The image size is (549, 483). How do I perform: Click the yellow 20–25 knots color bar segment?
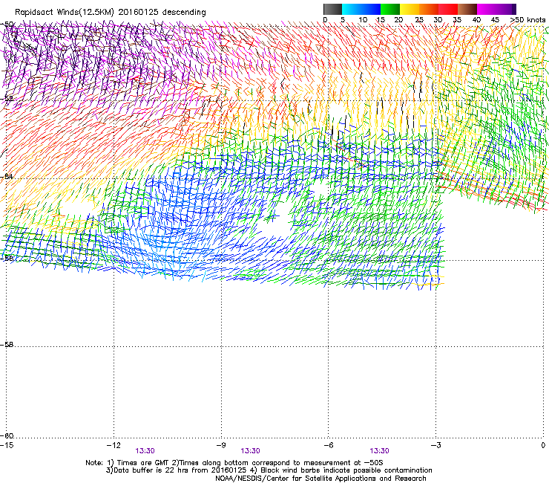[410, 9]
